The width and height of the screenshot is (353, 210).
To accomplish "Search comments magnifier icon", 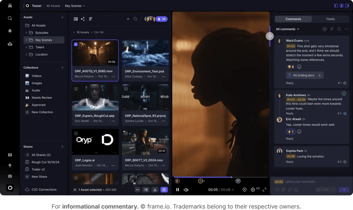I will [339, 29].
